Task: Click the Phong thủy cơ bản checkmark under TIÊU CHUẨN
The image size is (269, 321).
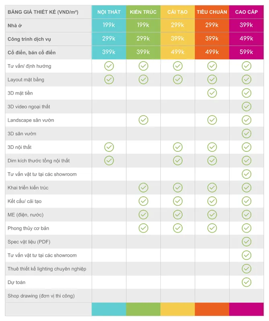Action: [212, 228]
